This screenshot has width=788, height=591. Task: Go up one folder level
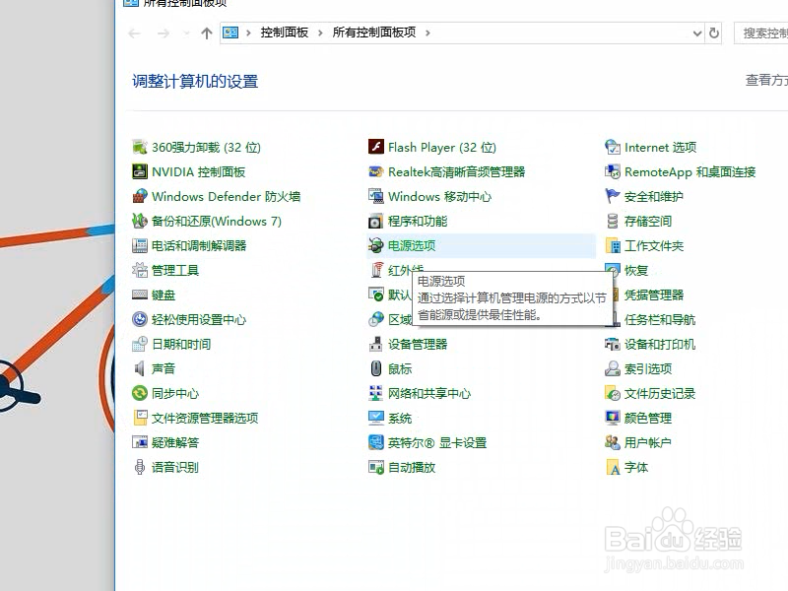(206, 33)
